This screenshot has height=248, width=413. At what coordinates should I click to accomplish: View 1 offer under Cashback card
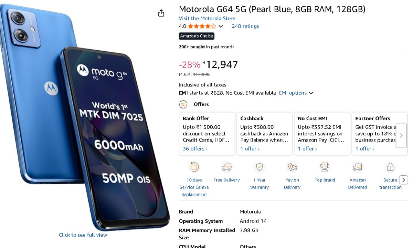point(250,149)
